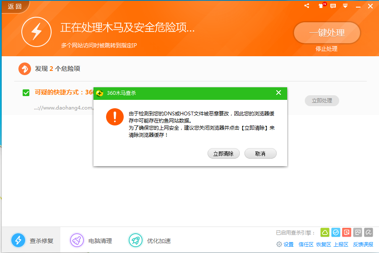Screen dimensions: 379x253
Task: Activate the red QVM AI engine
Action: (x=346, y=232)
